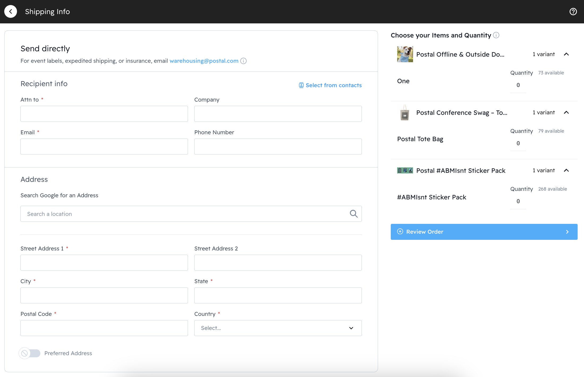584x377 pixels.
Task: Click the sticker pack product thumbnail
Action: [405, 170]
